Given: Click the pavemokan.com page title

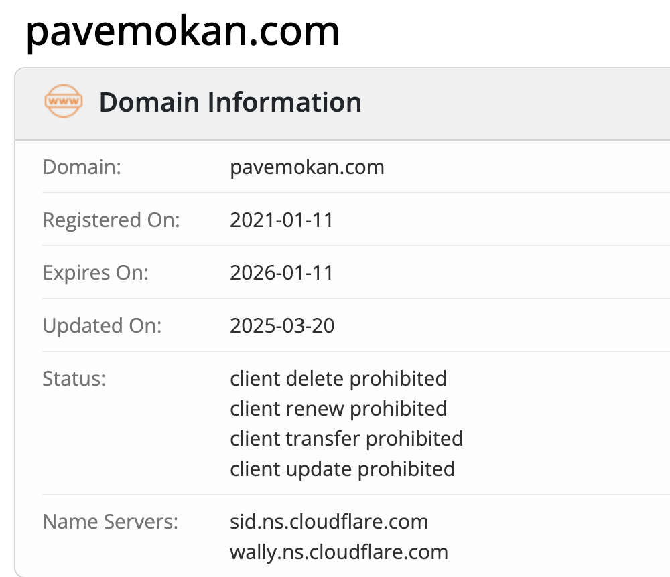Looking at the screenshot, I should pyautogui.click(x=183, y=32).
